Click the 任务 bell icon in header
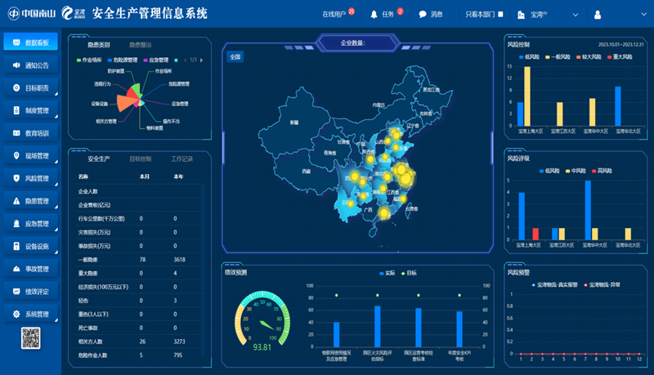The width and height of the screenshot is (654, 375). 374,15
